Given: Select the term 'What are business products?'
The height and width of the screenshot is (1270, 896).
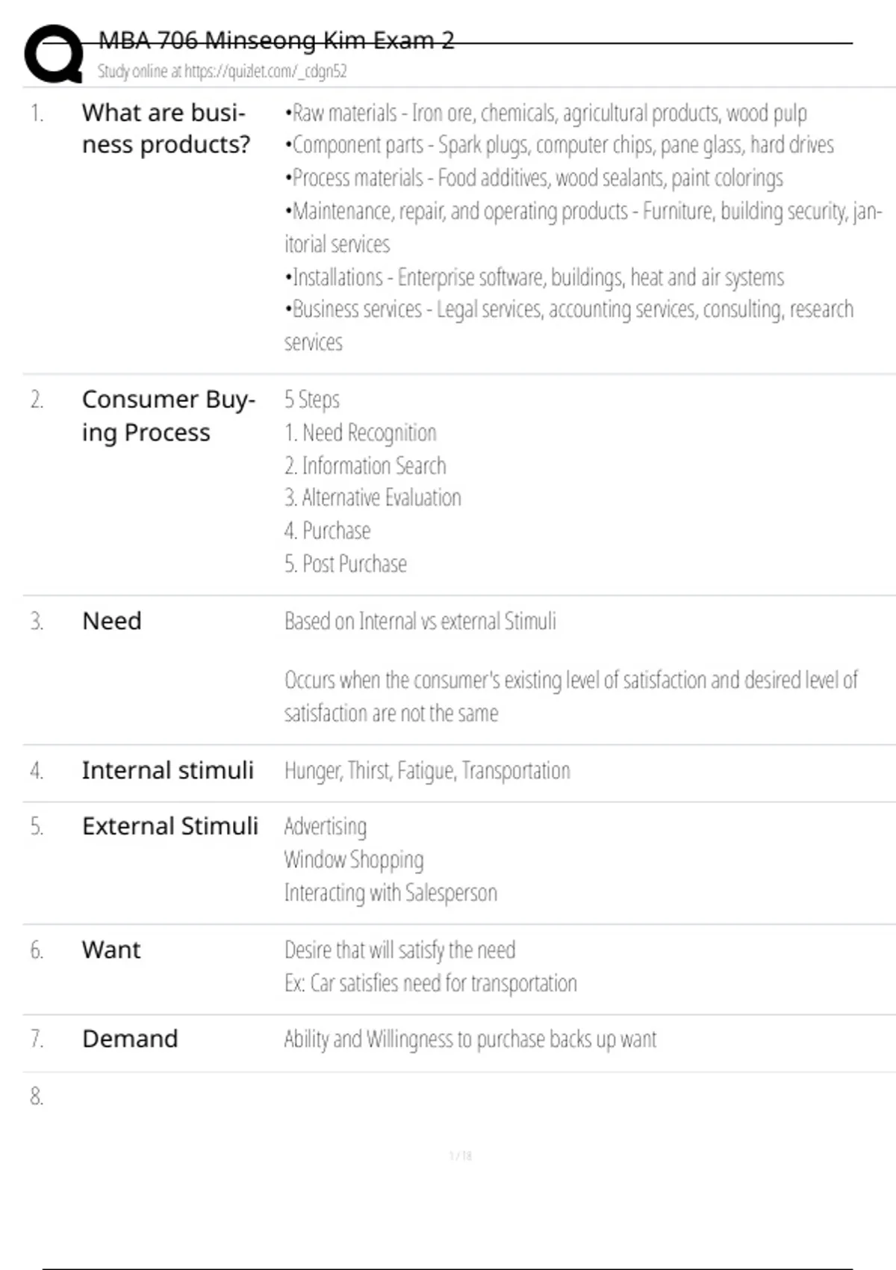Looking at the screenshot, I should (x=166, y=128).
